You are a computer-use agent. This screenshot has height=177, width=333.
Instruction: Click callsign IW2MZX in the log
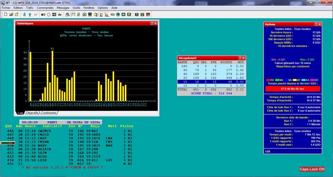(44, 131)
